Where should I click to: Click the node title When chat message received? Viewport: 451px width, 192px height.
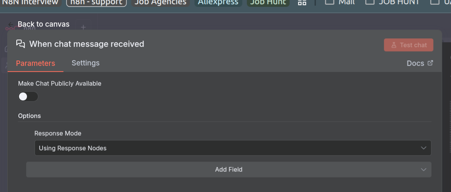pos(87,44)
